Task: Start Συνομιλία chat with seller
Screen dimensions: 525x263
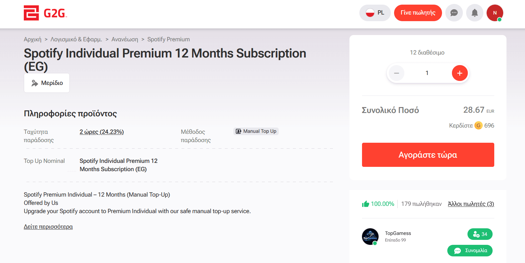Action: (470, 250)
